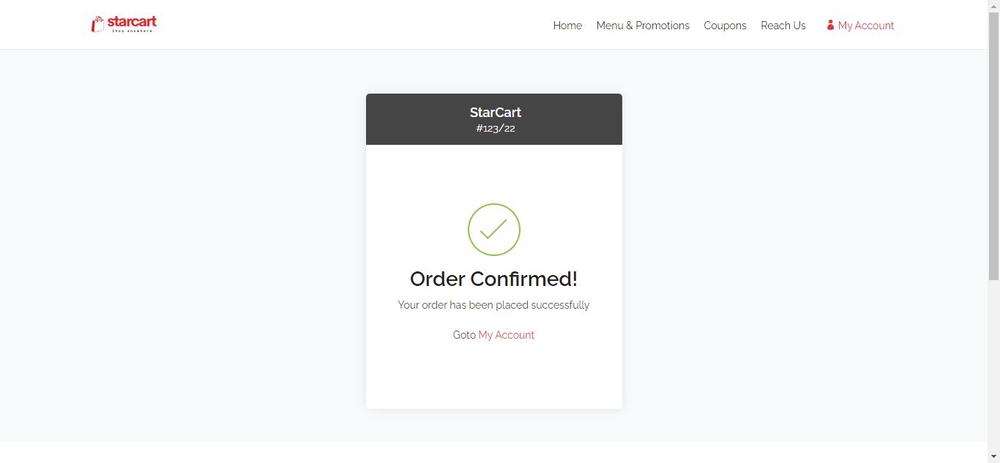Click the 'Goto' text before the link

point(464,335)
